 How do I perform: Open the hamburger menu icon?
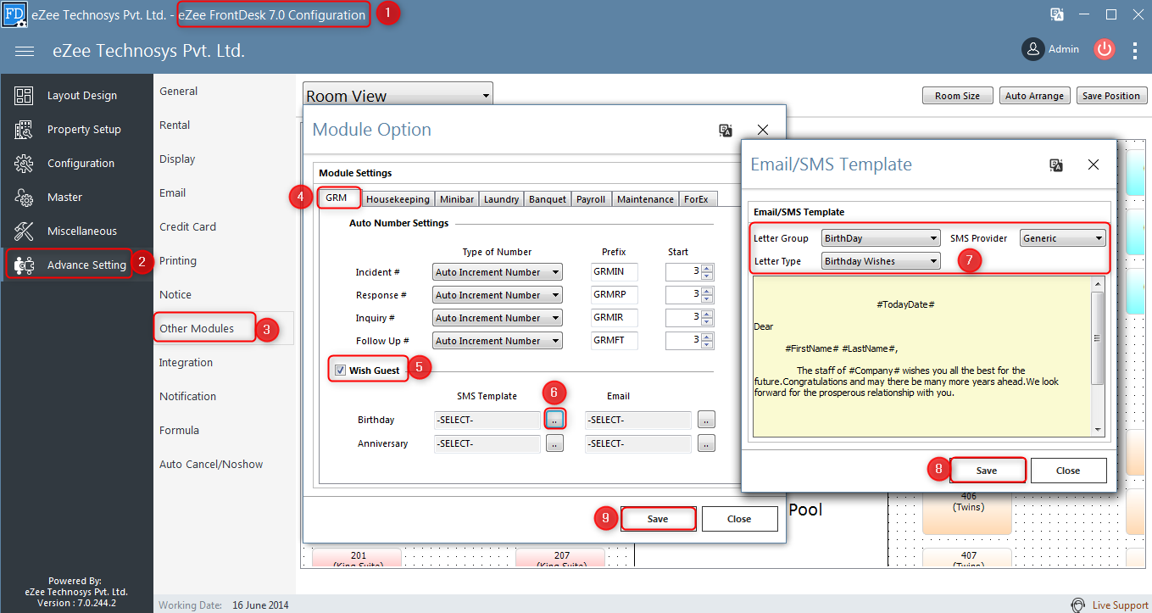coord(25,51)
